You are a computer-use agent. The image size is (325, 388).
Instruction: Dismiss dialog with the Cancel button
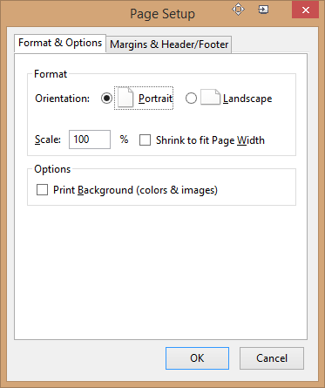(272, 358)
